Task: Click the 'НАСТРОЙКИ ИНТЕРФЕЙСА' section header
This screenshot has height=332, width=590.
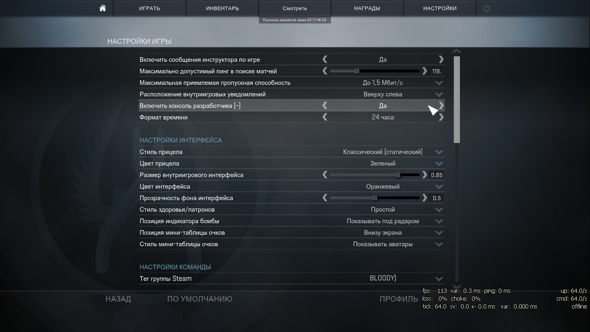Action: [181, 140]
